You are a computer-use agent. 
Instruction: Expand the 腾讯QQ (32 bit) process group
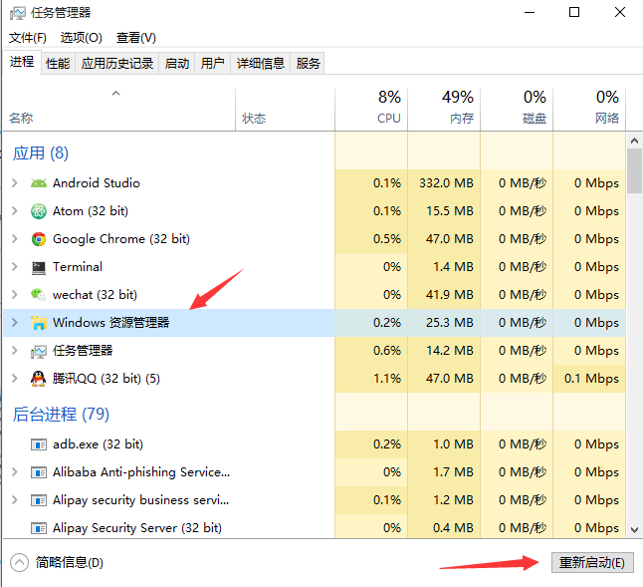(x=15, y=379)
